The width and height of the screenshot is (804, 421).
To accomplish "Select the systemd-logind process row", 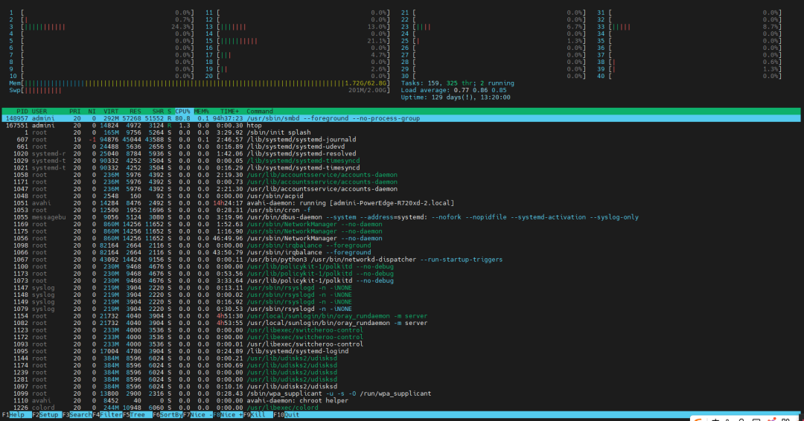I will coord(401,351).
